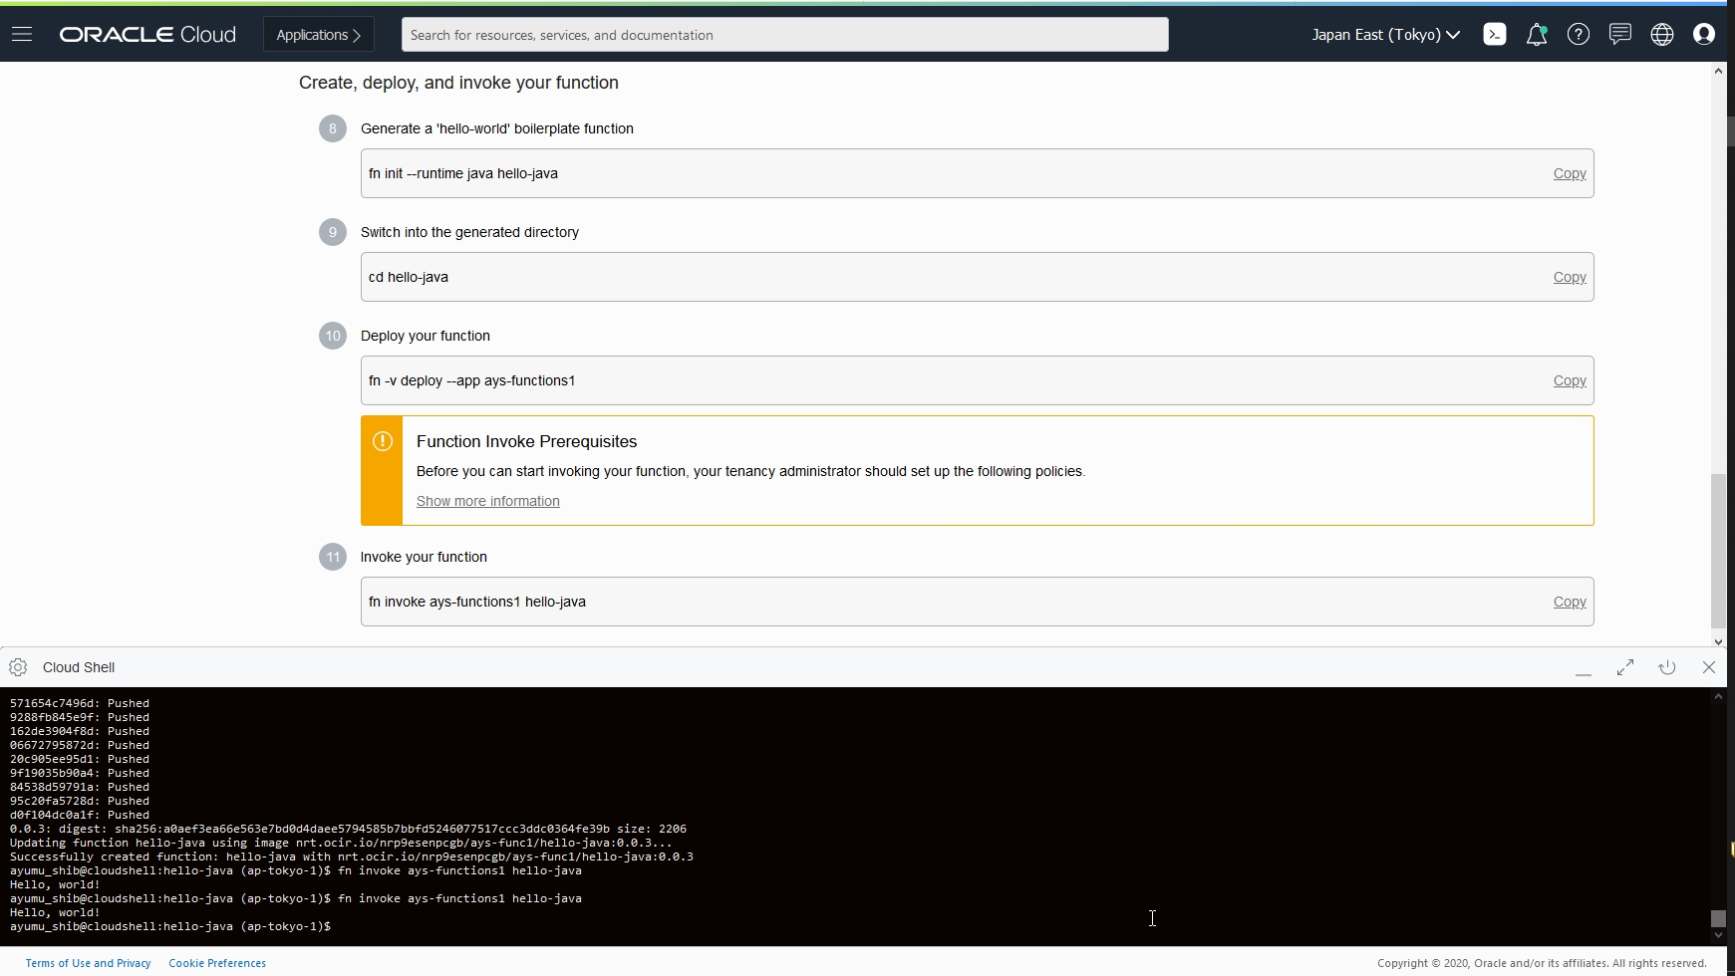
Task: Click 'Function Invoke Prerequisites' heading
Action: point(526,441)
